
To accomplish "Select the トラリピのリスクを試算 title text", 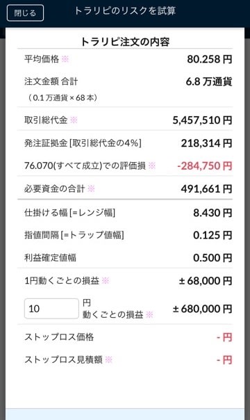I will 125,10.
